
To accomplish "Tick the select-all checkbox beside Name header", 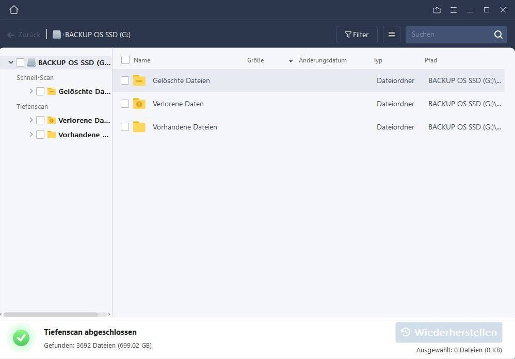I will pos(125,60).
